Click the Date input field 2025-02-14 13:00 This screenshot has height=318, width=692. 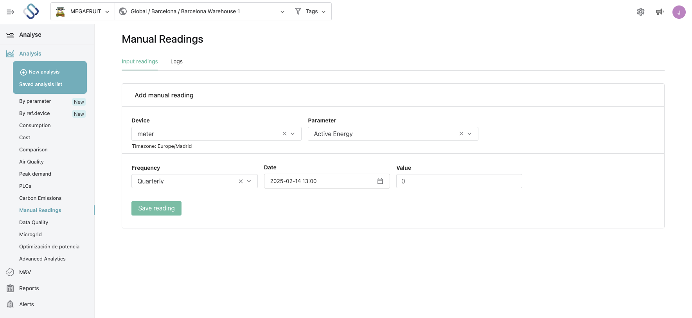pyautogui.click(x=327, y=181)
